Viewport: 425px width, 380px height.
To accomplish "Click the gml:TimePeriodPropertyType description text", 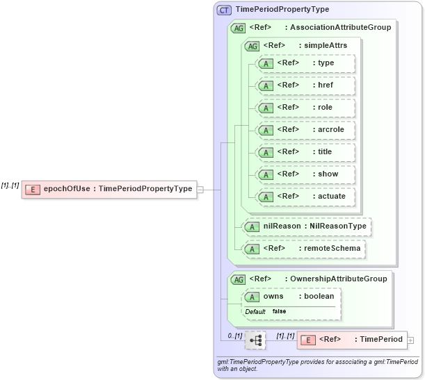I will (x=317, y=365).
